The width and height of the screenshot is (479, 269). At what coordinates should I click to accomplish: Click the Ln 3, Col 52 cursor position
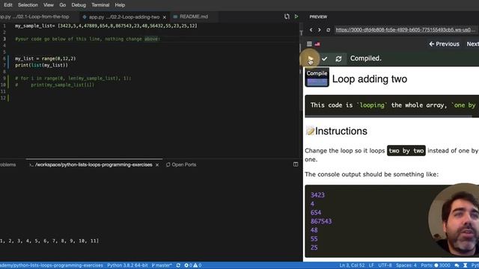pyautogui.click(x=352, y=265)
